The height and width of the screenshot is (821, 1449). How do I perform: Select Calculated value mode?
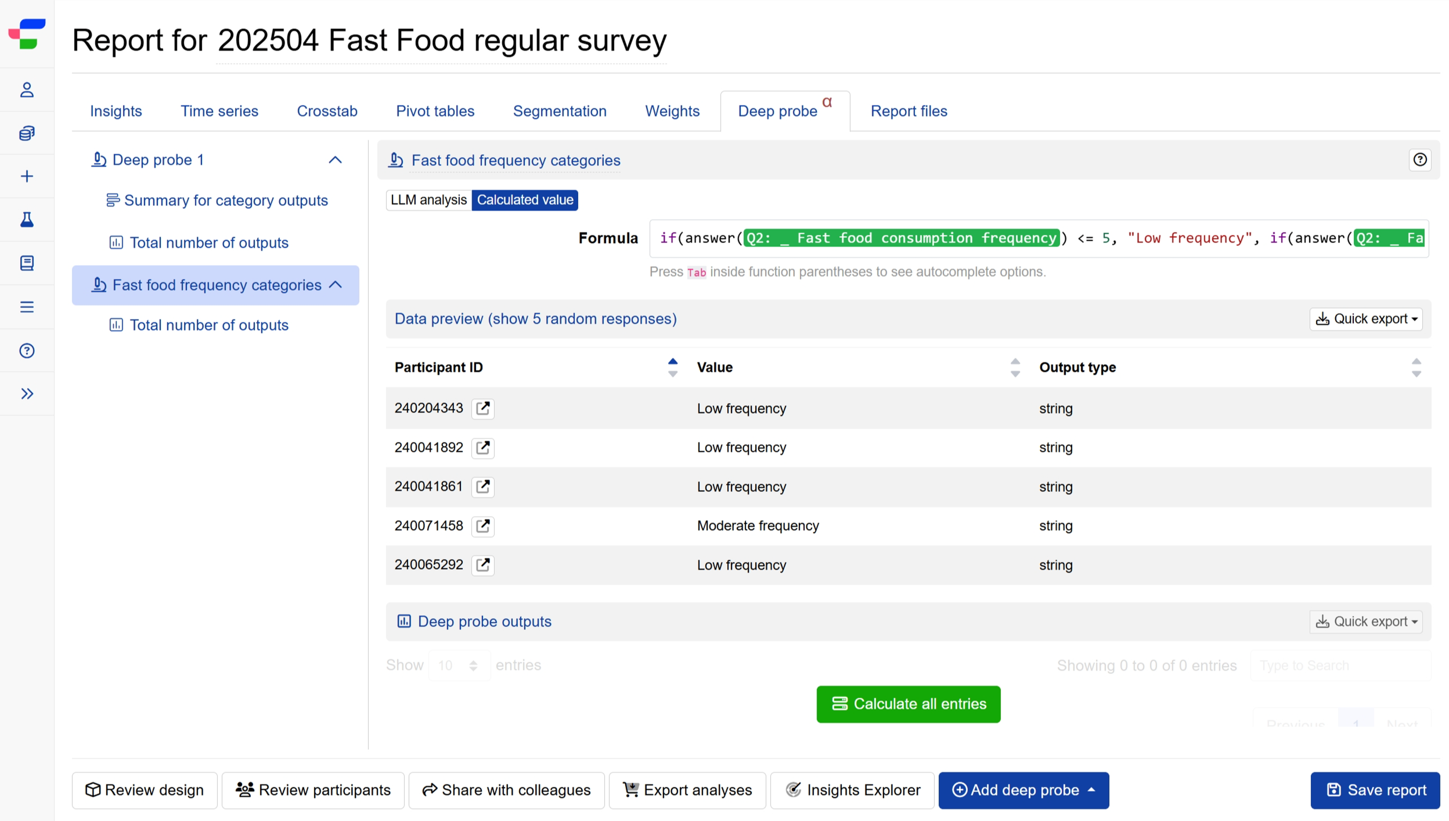(525, 200)
